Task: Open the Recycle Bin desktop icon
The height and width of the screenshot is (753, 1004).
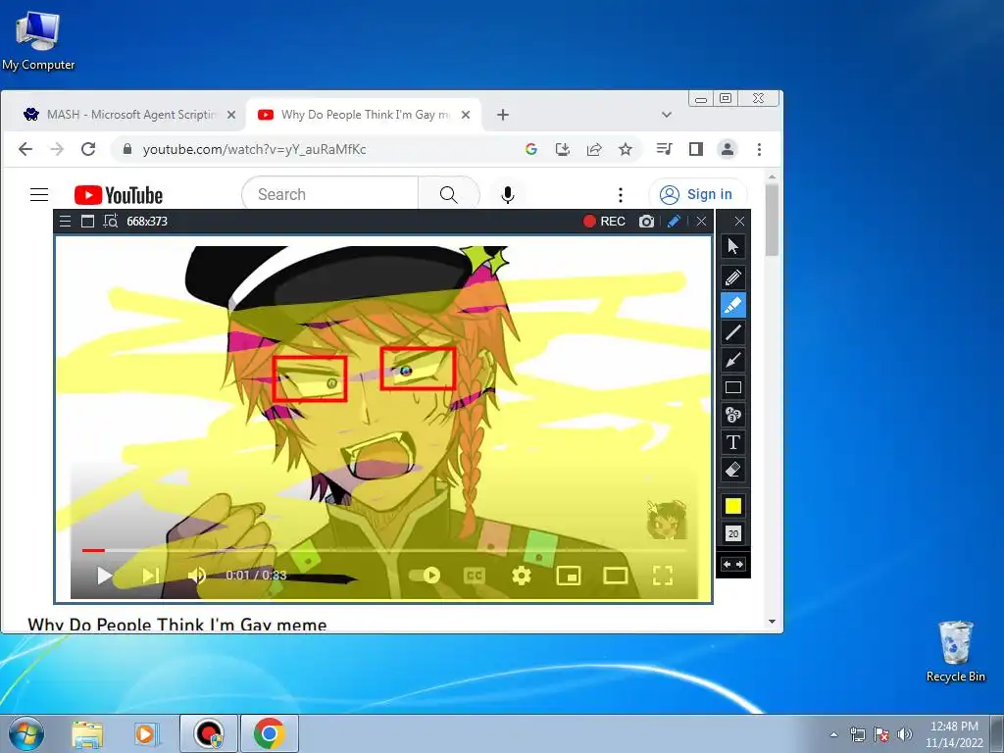Action: pyautogui.click(x=955, y=651)
